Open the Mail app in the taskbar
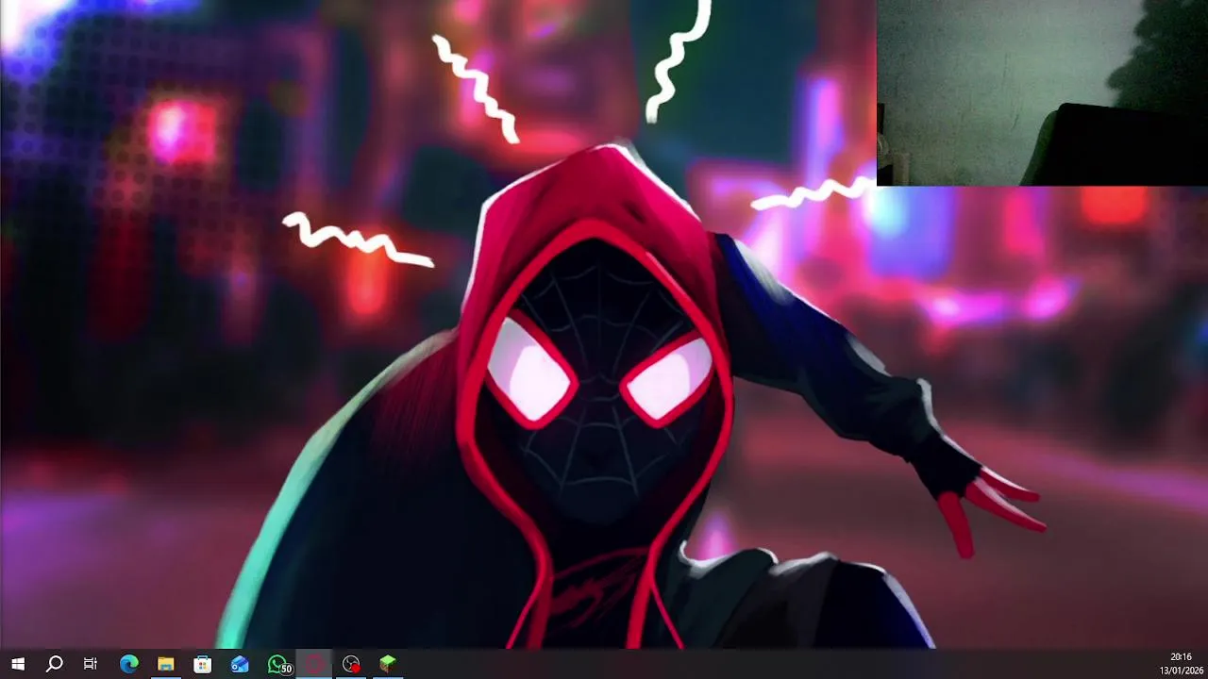Image resolution: width=1208 pixels, height=679 pixels. pos(240,664)
